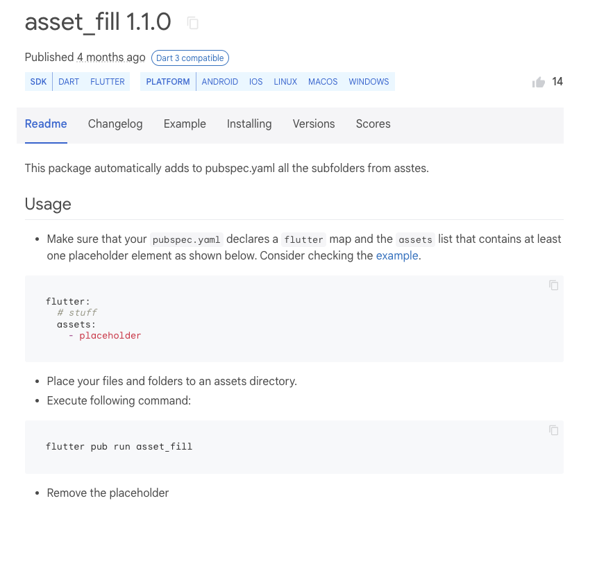
Task: View the Versions tab
Action: [x=314, y=124]
